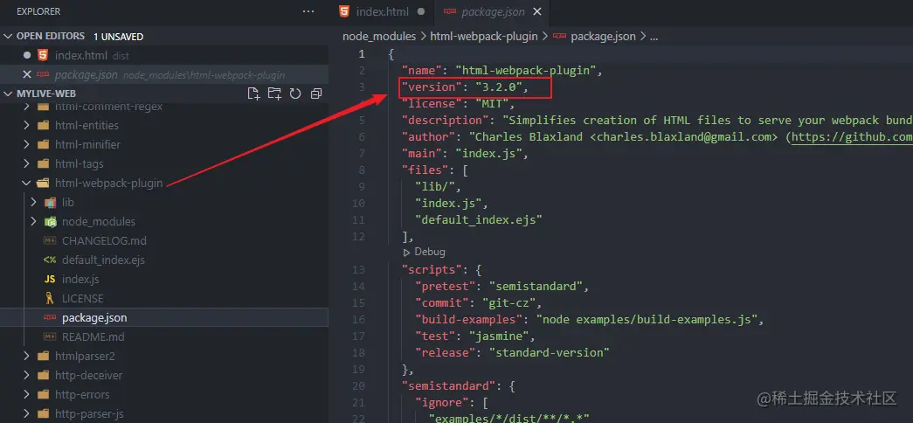Switch to the index.html editor tab

[382, 11]
